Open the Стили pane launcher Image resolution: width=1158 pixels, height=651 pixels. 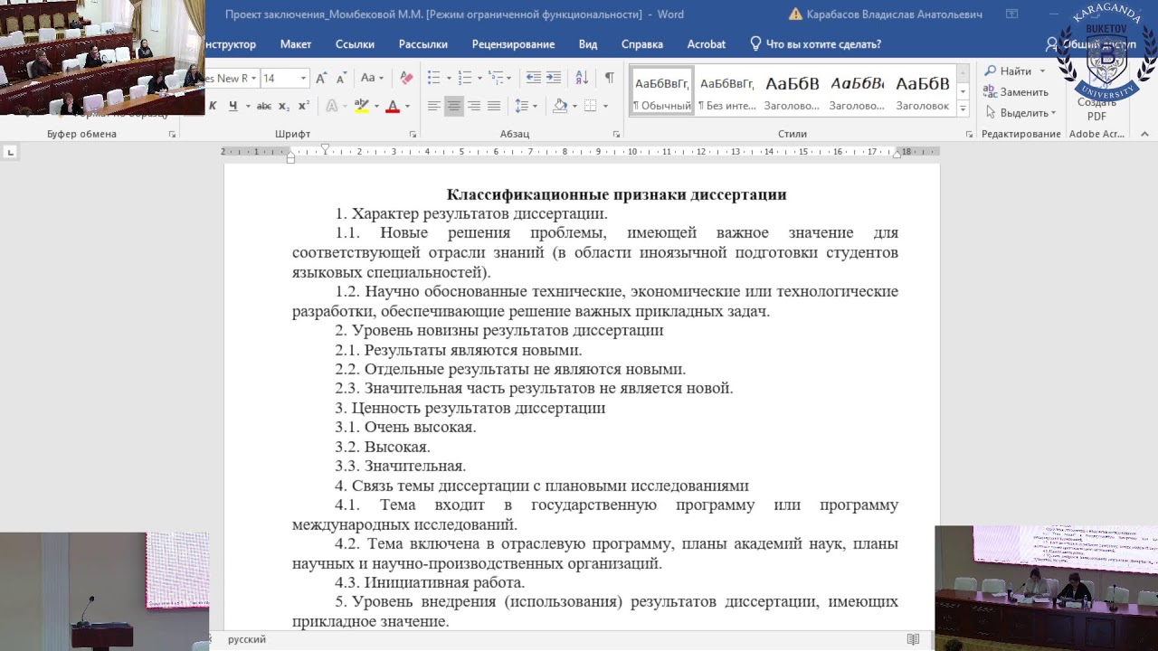coord(968,134)
